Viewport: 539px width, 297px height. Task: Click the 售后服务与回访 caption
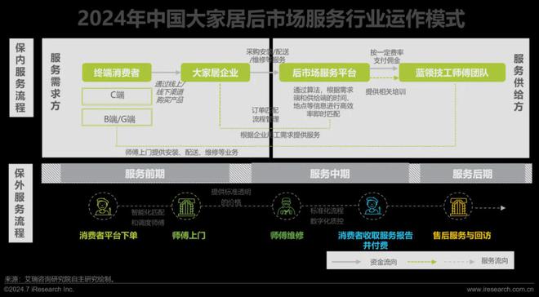tap(461, 236)
